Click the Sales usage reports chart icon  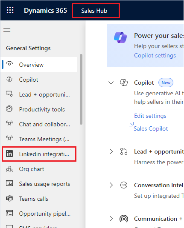click(x=9, y=183)
